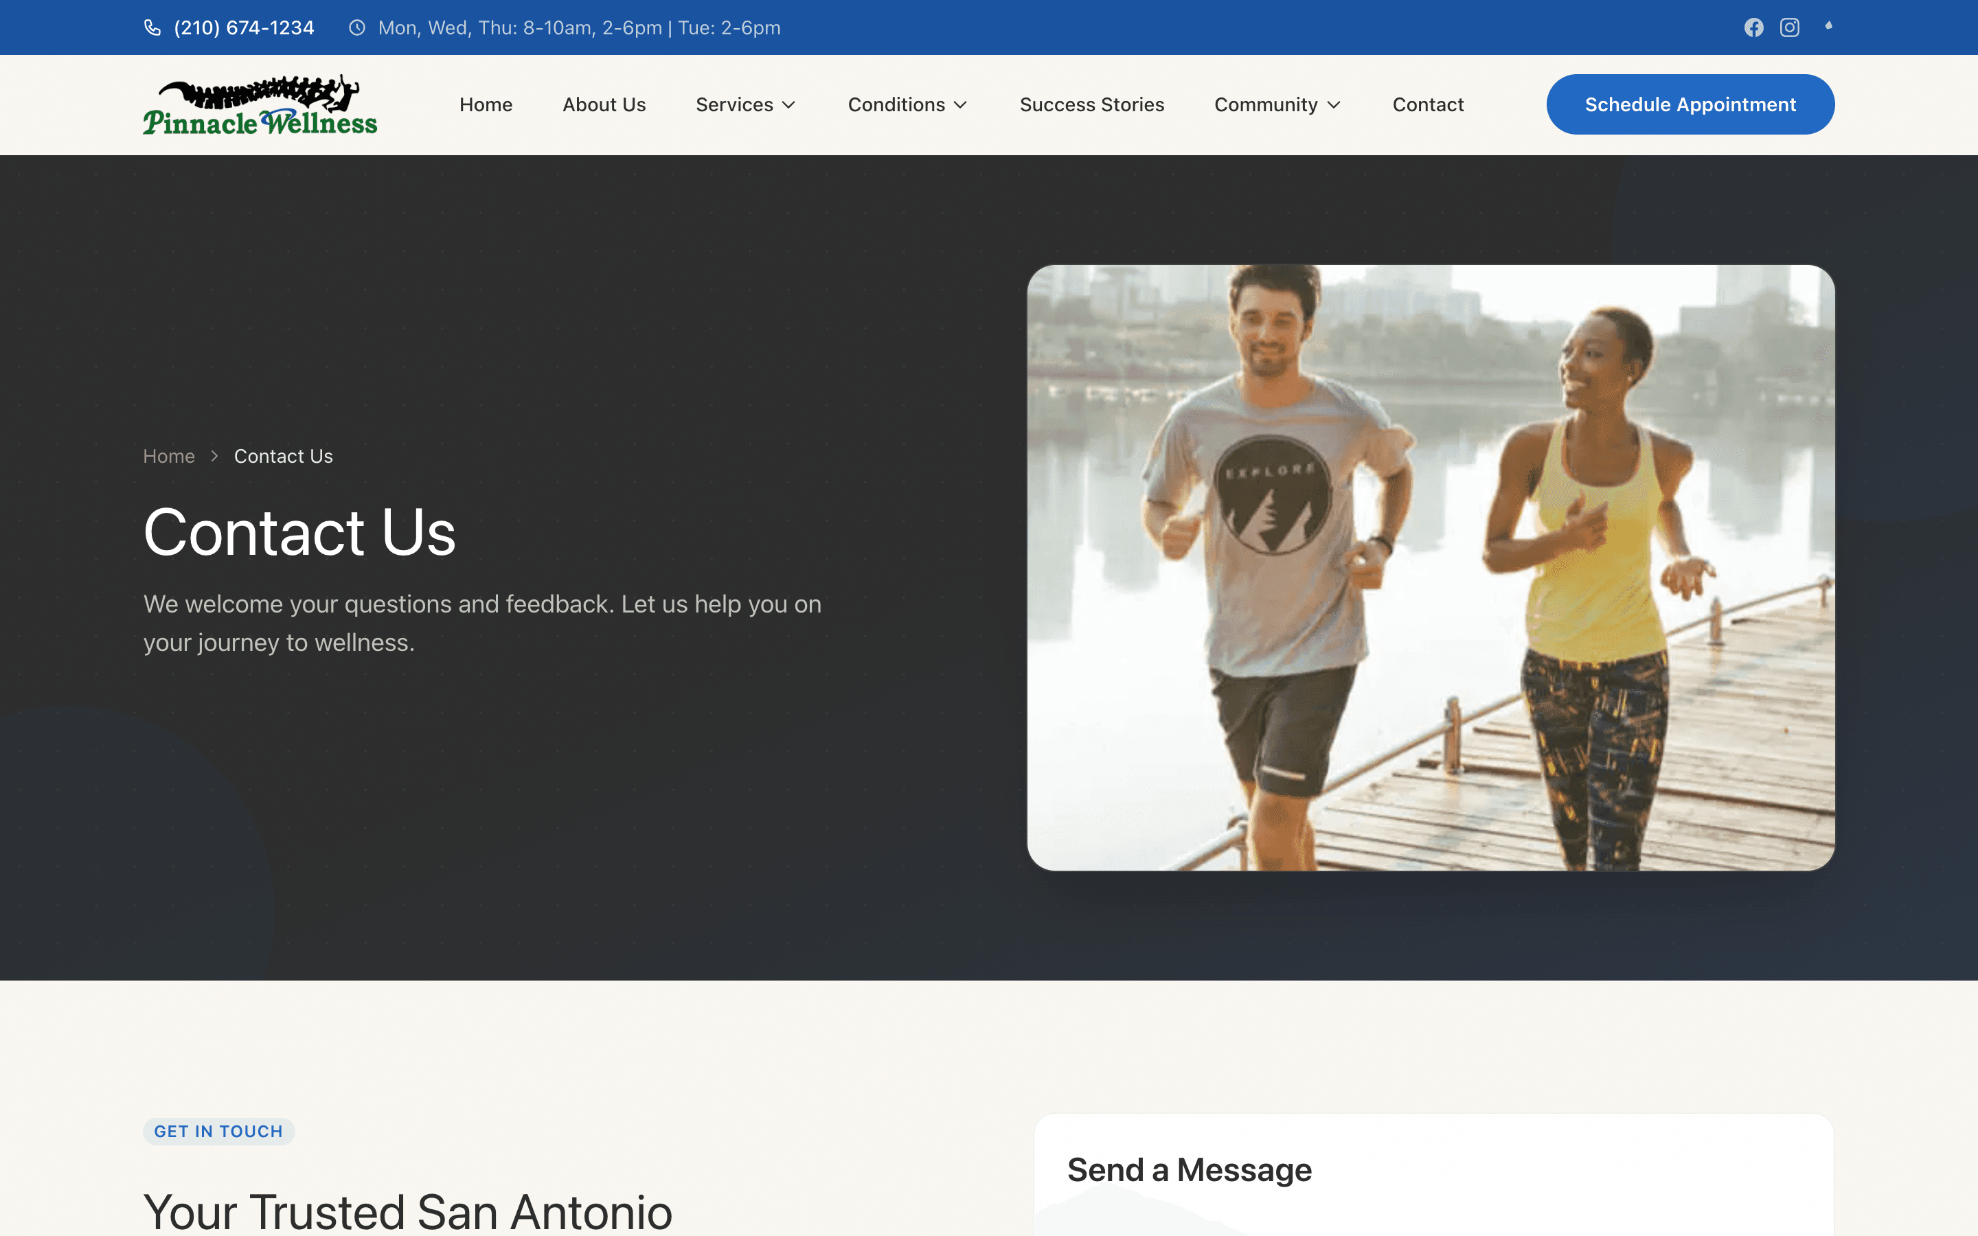Click the clock icon beside office hours
The height and width of the screenshot is (1236, 1978).
pos(357,27)
